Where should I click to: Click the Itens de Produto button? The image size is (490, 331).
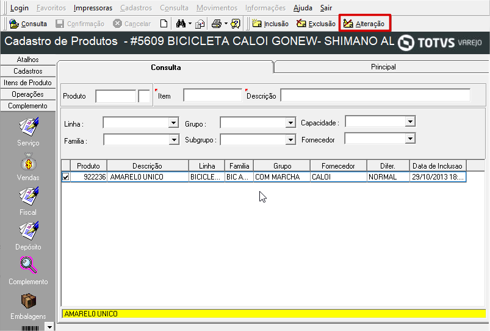28,83
